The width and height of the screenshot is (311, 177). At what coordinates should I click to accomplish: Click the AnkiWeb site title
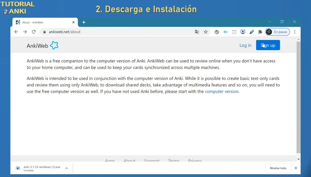pos(37,45)
